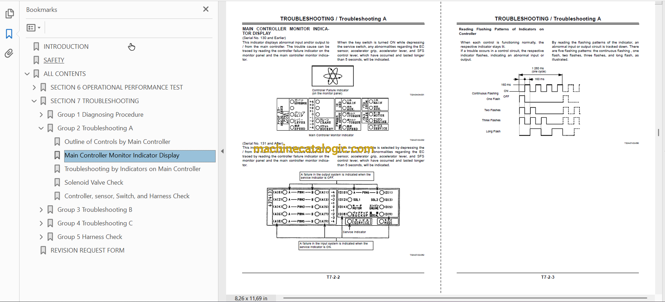Click the Controller Failure Indicator diagram
Screen dimensions: 665x302
click(x=332, y=76)
